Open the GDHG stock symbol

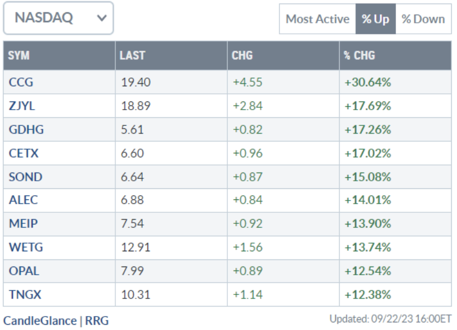pos(26,129)
